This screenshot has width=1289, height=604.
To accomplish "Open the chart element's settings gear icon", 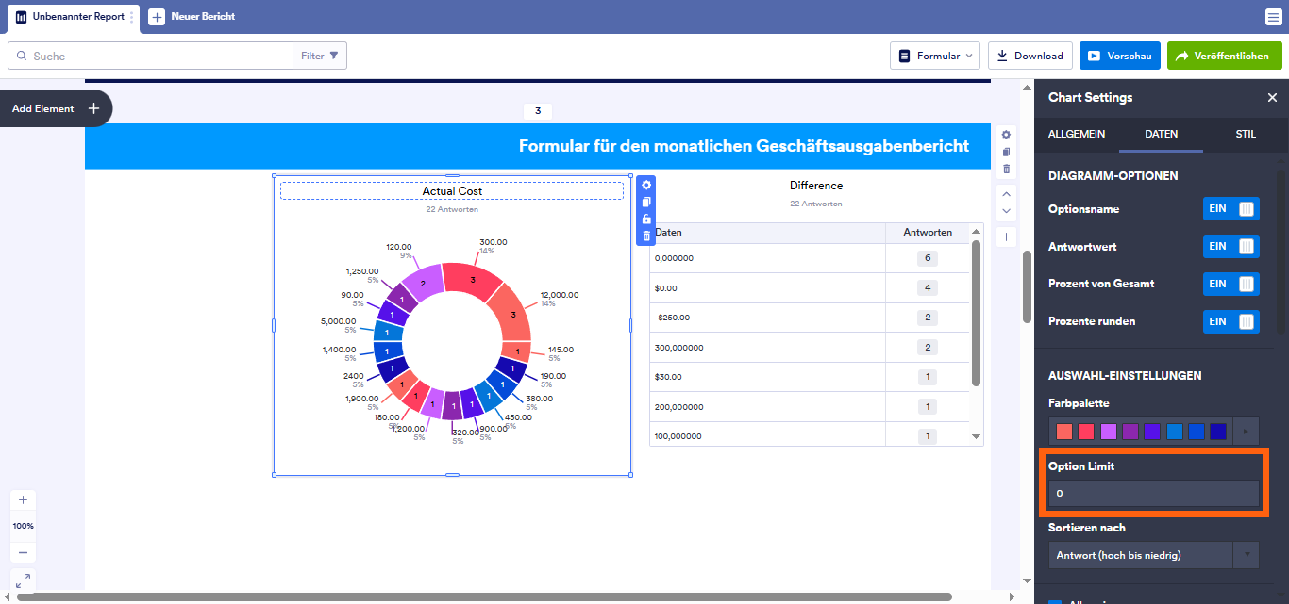I will point(645,186).
